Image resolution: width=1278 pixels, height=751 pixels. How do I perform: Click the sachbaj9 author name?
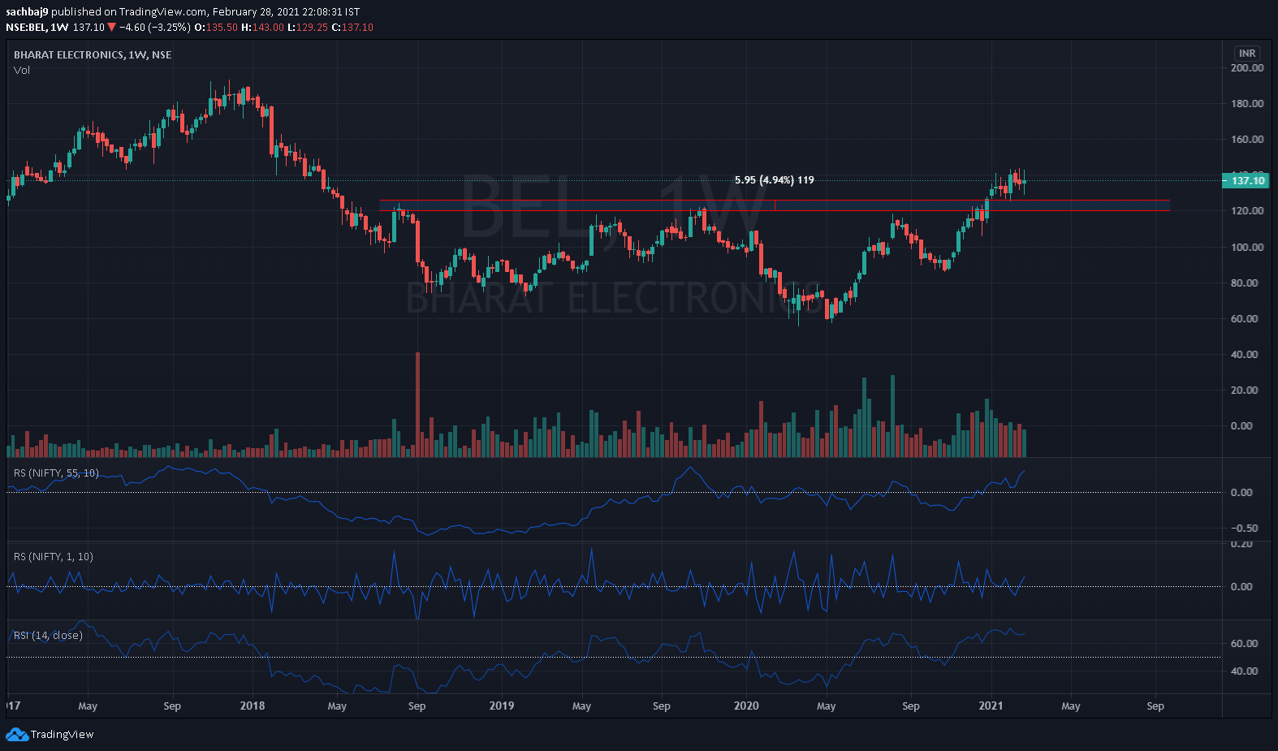[x=27, y=12]
